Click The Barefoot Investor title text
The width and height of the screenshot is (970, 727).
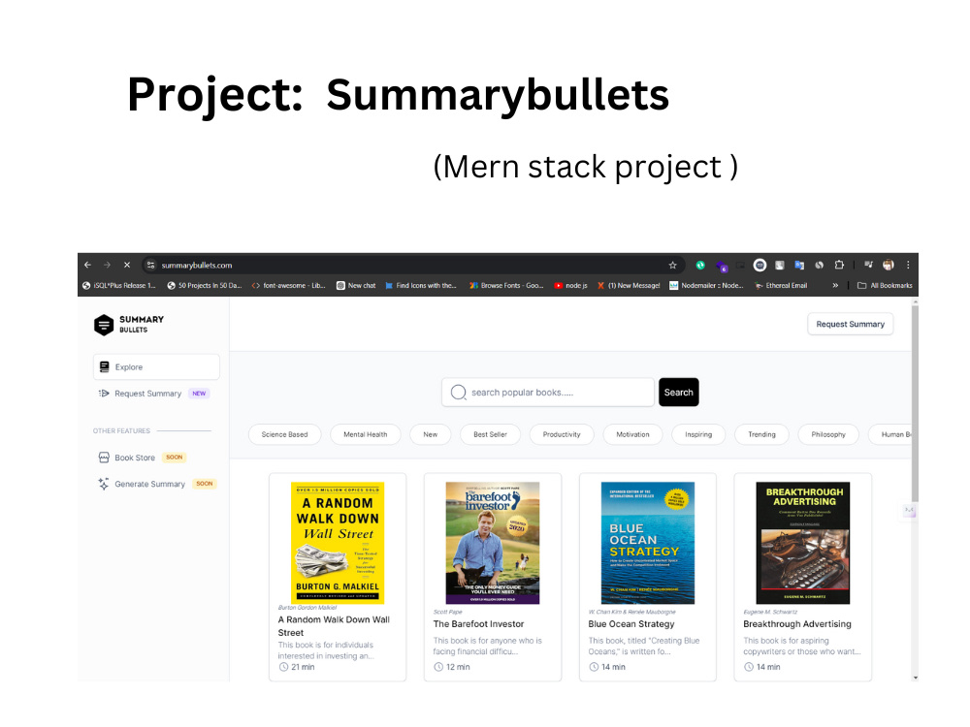coord(478,623)
